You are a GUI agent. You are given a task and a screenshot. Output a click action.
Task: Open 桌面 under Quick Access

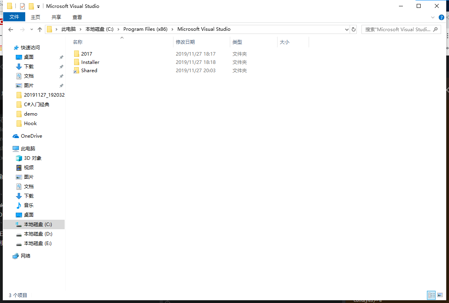coord(29,57)
